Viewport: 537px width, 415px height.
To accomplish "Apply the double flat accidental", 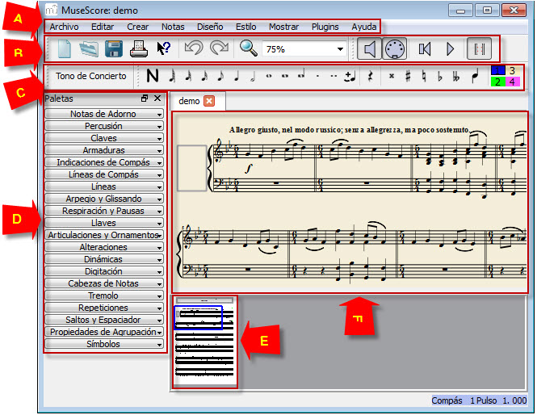I will click(455, 77).
